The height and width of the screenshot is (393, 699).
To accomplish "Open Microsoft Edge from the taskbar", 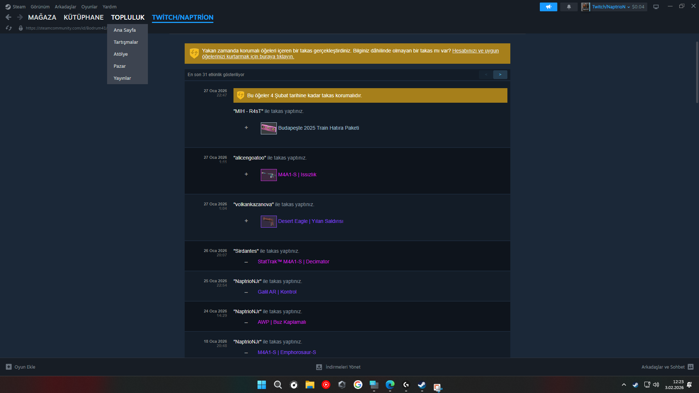I will 390,385.
